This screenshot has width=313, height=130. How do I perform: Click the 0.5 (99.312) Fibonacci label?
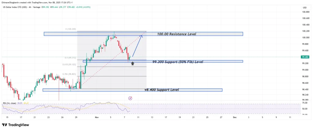tap(70, 58)
